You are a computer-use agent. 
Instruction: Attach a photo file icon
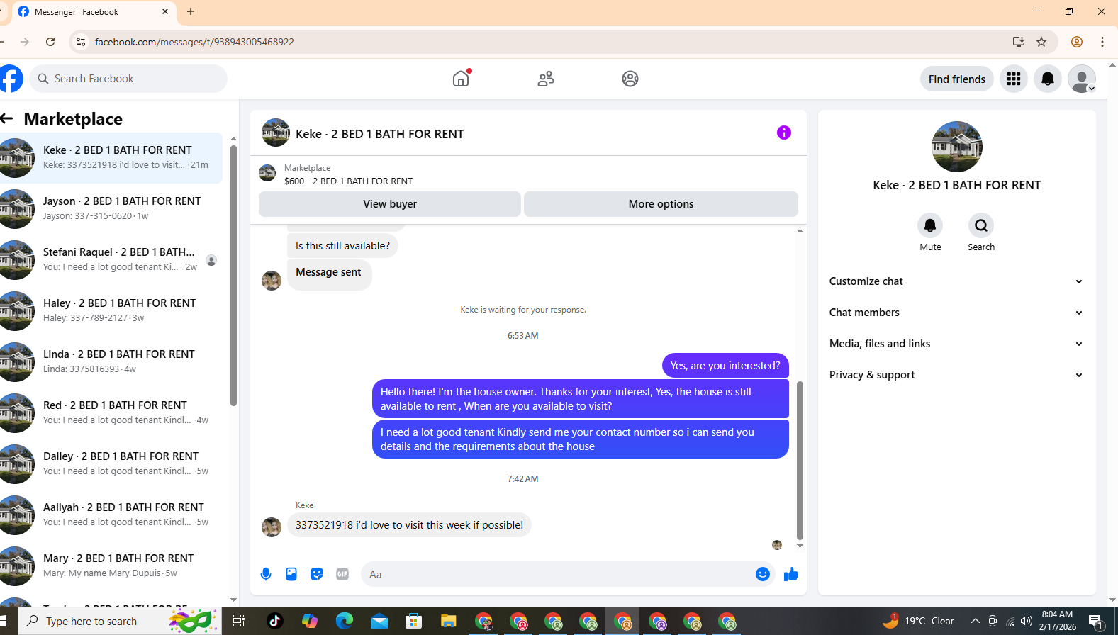click(x=291, y=574)
